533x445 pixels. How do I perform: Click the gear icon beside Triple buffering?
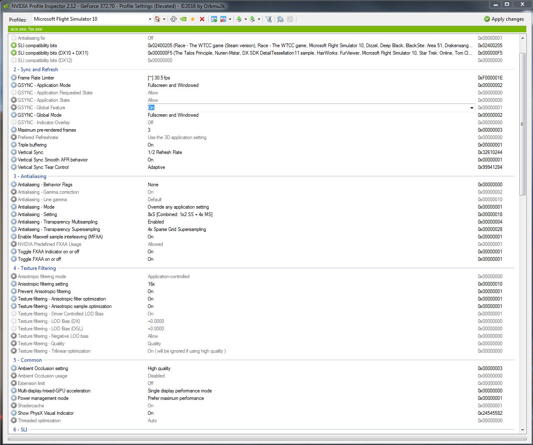coord(14,145)
